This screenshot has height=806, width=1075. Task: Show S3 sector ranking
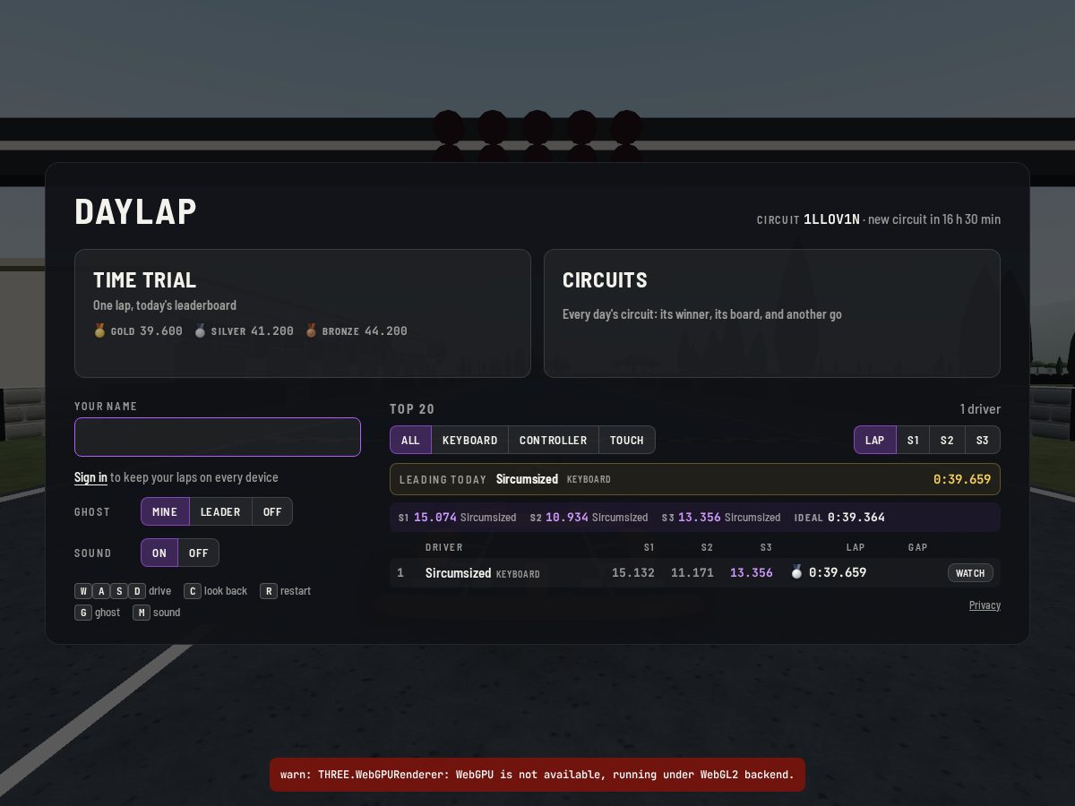click(x=983, y=440)
